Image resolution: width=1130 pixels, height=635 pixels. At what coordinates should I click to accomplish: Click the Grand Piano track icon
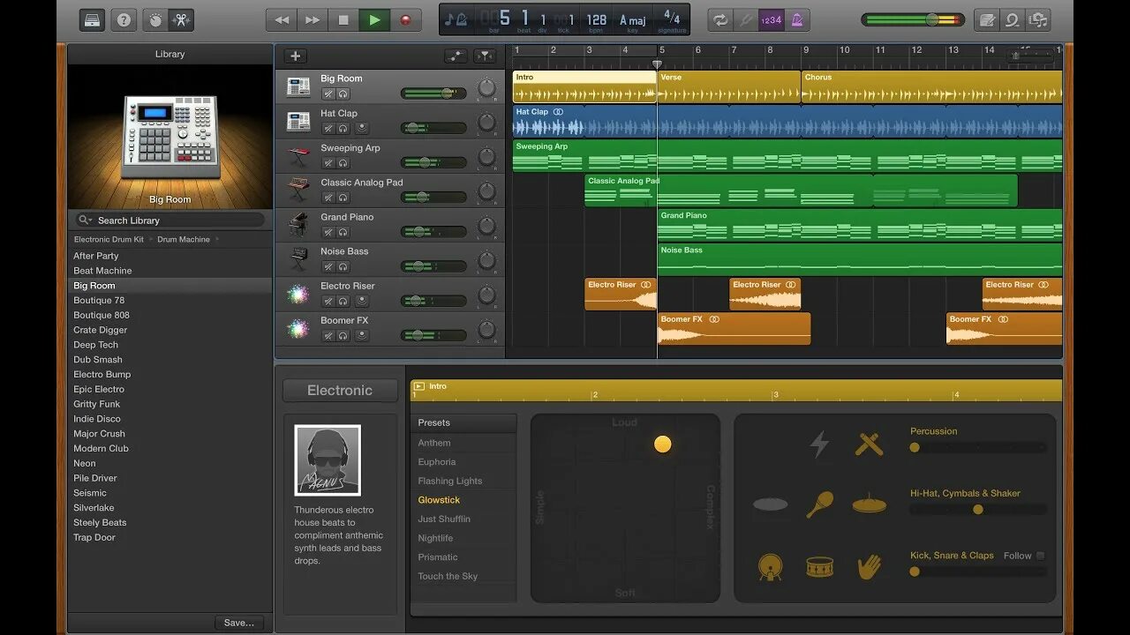(298, 225)
